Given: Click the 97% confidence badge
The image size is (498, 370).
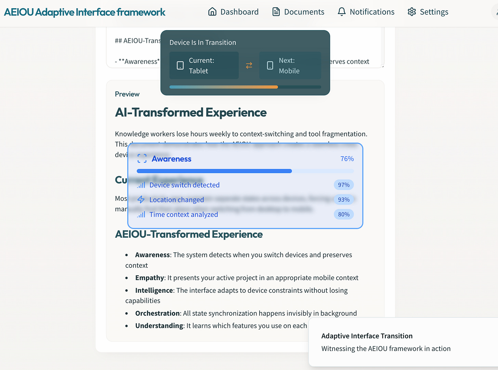Looking at the screenshot, I should [x=344, y=185].
